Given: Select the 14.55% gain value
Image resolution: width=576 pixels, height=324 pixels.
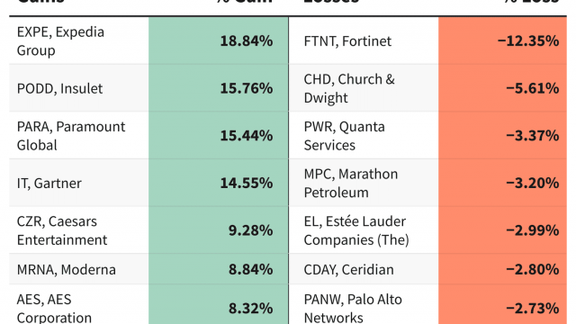Looking at the screenshot, I should tap(247, 184).
